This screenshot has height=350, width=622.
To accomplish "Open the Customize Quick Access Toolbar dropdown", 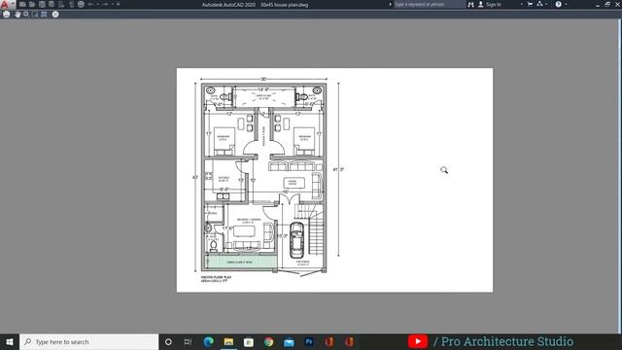I will pyautogui.click(x=119, y=4).
